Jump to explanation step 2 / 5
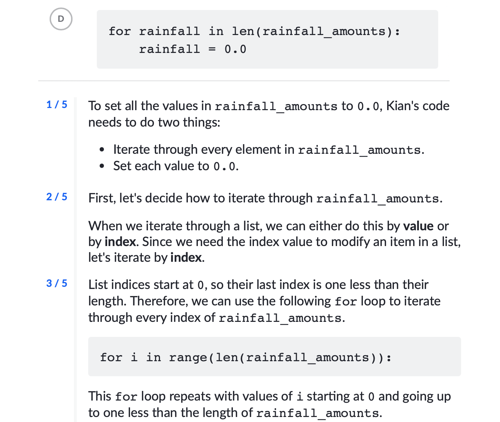Viewport: 500px width, 422px height. coord(57,197)
